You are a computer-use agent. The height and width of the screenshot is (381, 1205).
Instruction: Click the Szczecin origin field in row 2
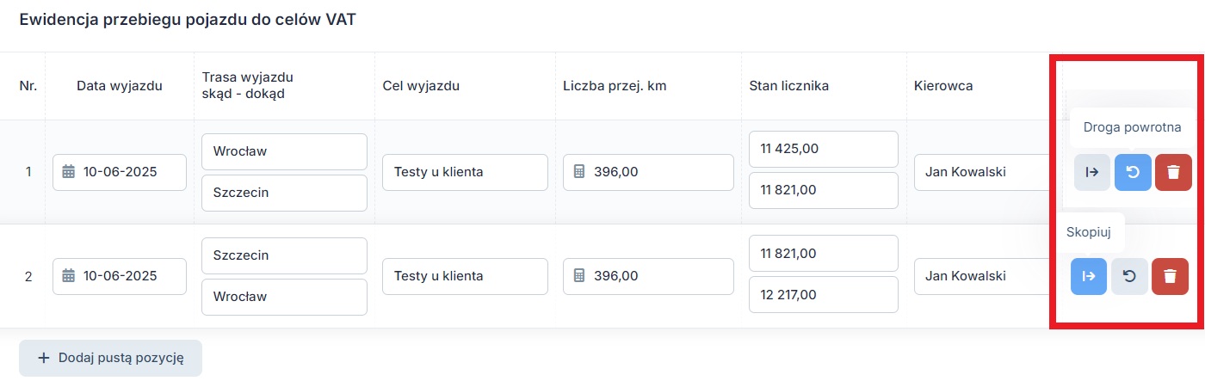tap(284, 255)
